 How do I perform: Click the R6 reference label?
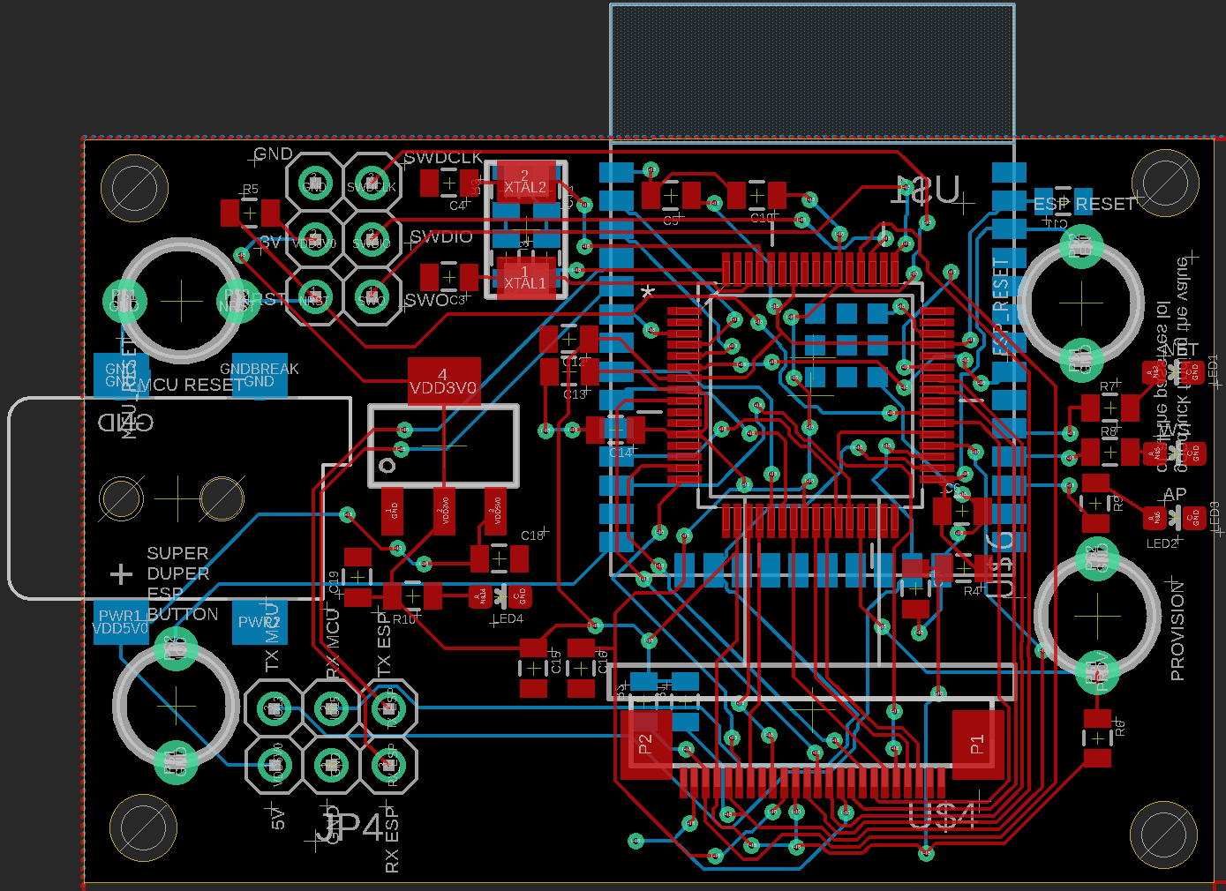pyautogui.click(x=1119, y=728)
